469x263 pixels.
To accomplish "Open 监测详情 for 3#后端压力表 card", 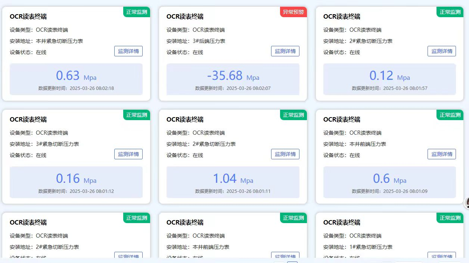I will coord(285,51).
